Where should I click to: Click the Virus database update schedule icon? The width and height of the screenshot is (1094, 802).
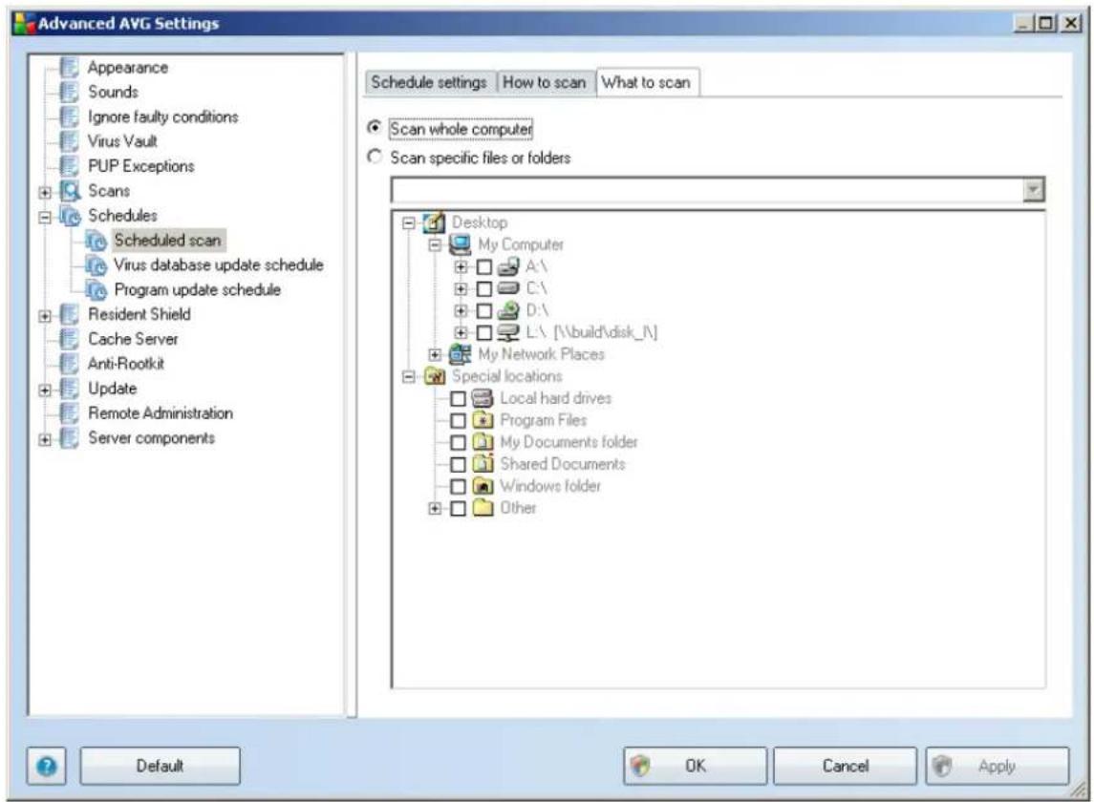[96, 265]
